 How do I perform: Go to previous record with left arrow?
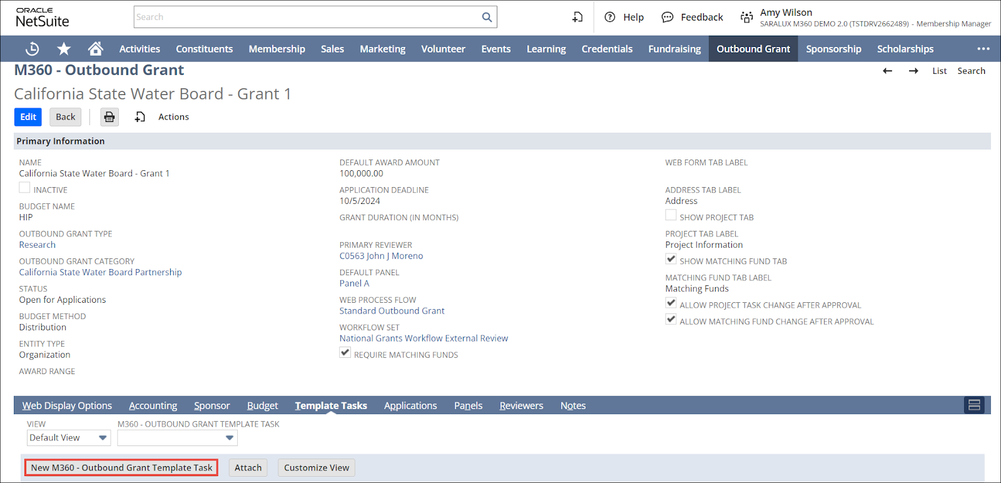click(x=887, y=71)
